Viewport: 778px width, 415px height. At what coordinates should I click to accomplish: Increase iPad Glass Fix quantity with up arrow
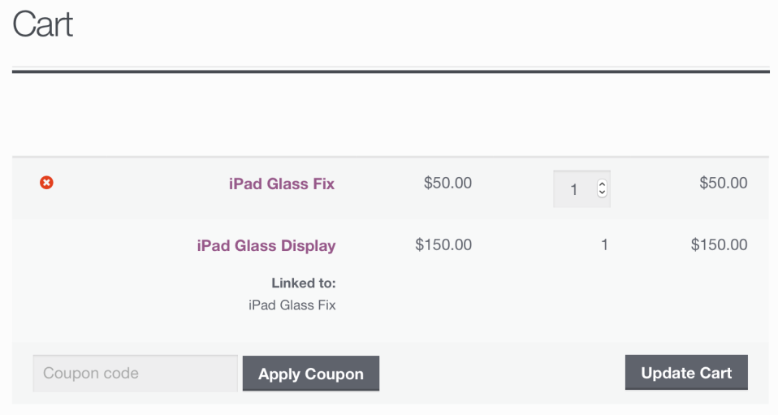pyautogui.click(x=602, y=184)
